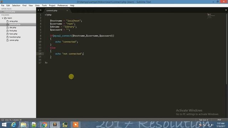Click the functest.php file icon
Image resolution: width=228 pixels, height=128 pixels.
pyautogui.click(x=7, y=37)
